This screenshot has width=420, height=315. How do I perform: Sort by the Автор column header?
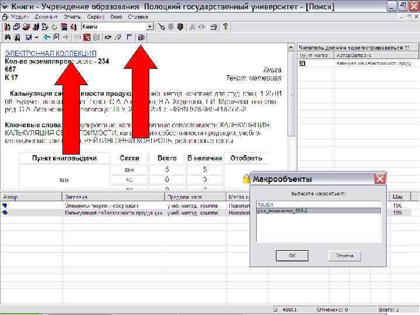pos(31,197)
